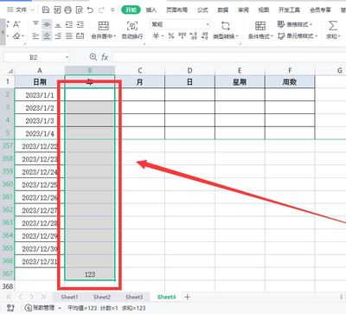Click the Merge and Center (合并居中) icon
The height and width of the screenshot is (314, 346).
point(103,26)
